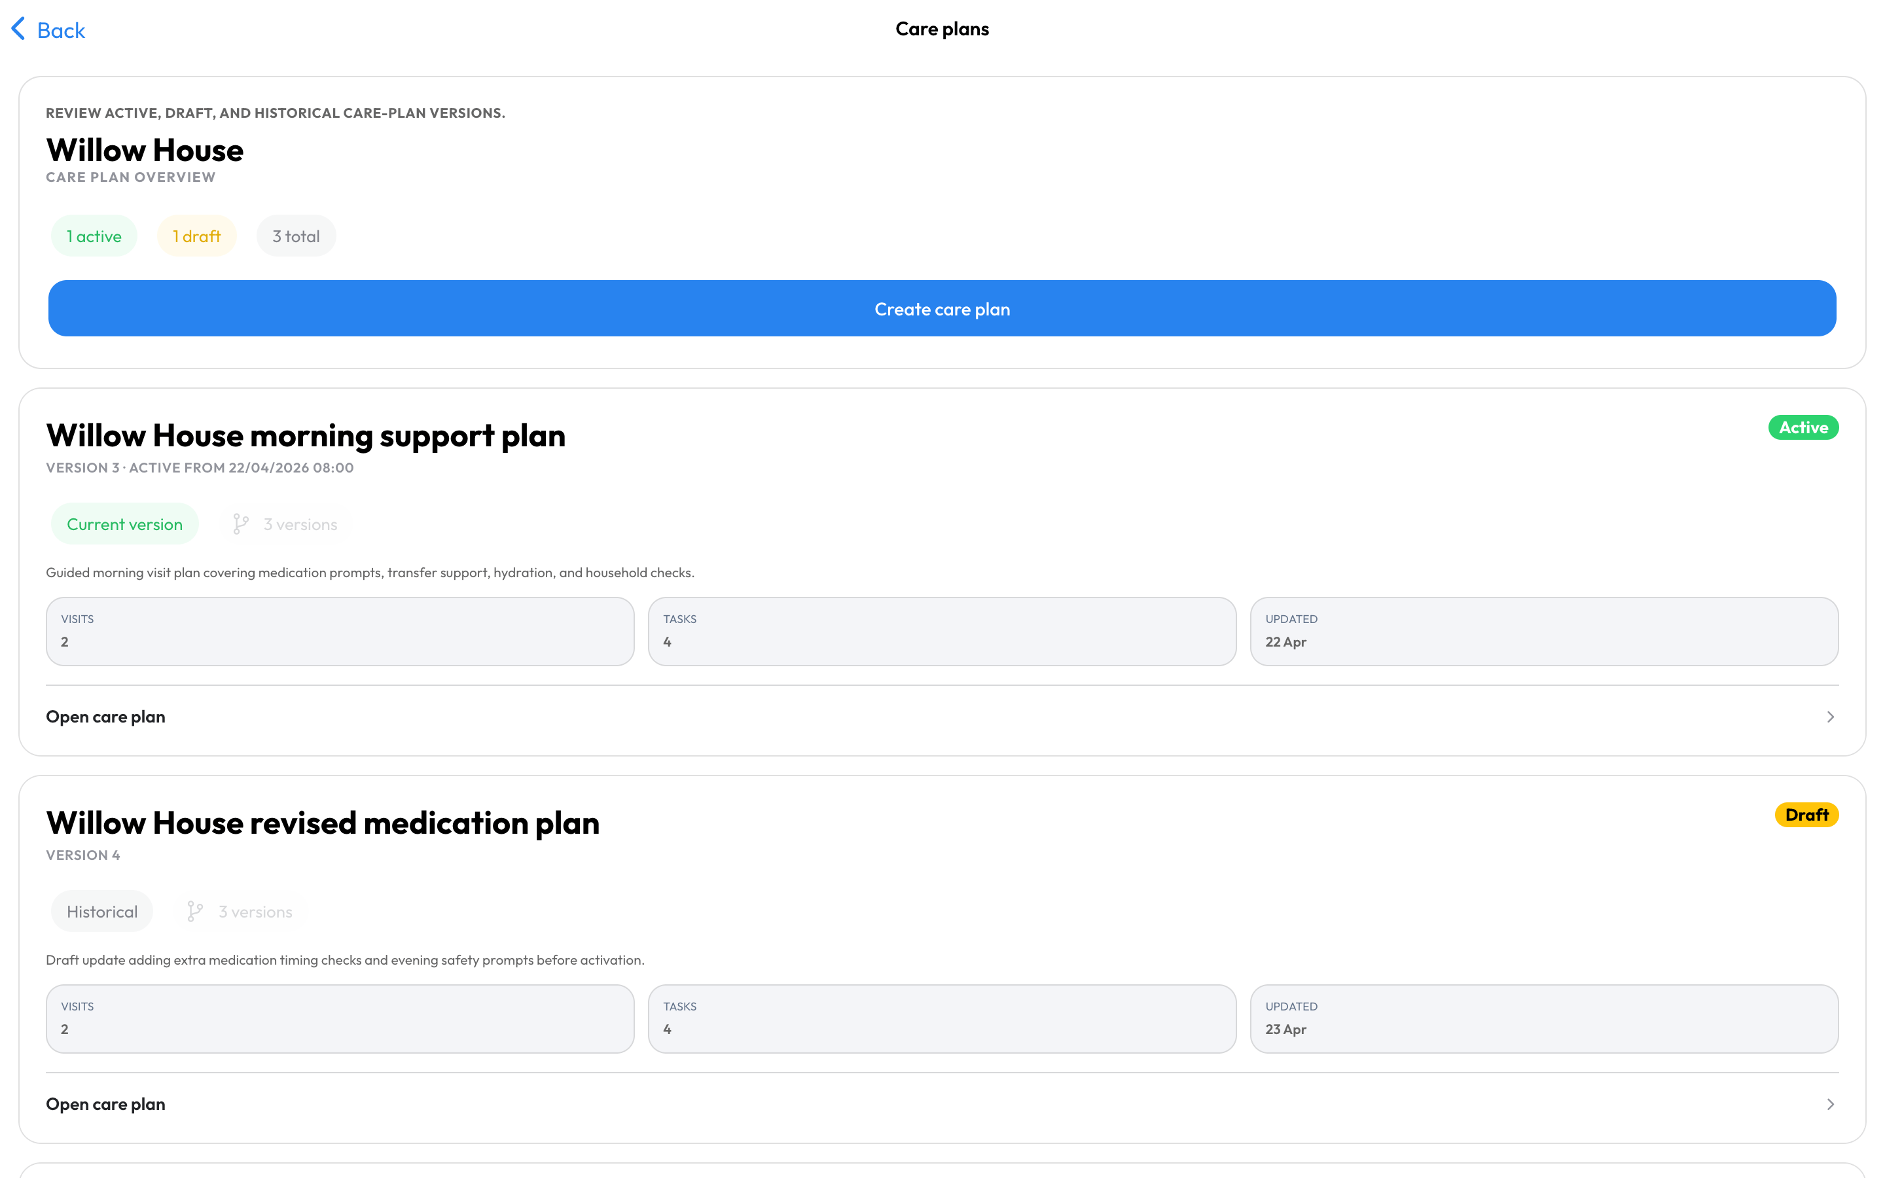Select the 1 draft filter chip
Image resolution: width=1885 pixels, height=1178 pixels.
[196, 236]
